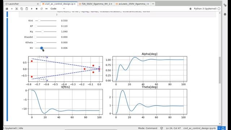
Task: Adjust the Kint slider handle
Action: (39, 21)
